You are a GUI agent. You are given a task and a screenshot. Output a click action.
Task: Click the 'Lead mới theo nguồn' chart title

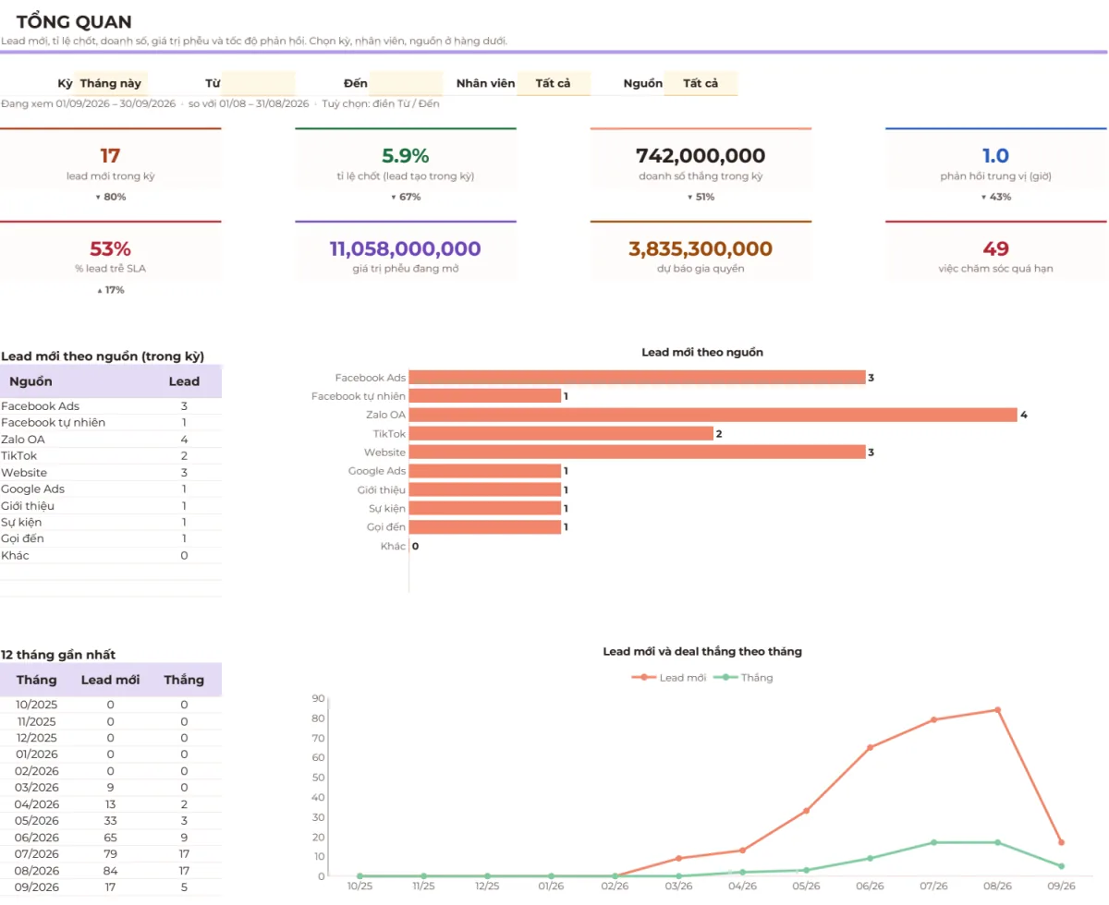(702, 352)
